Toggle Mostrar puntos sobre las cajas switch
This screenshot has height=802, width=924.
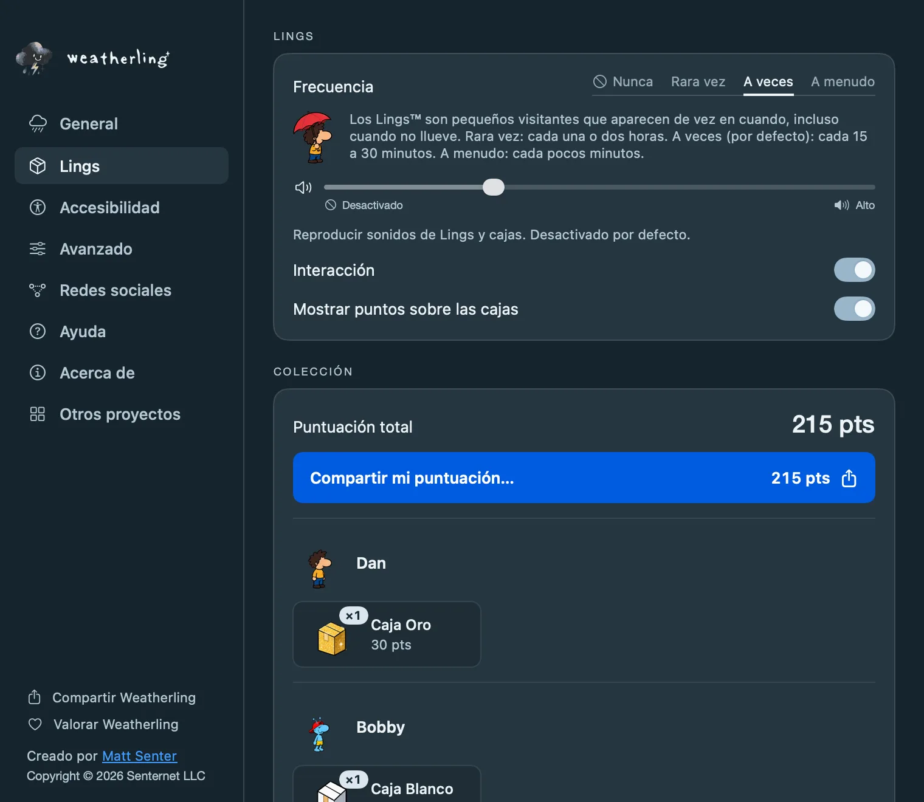tap(854, 309)
